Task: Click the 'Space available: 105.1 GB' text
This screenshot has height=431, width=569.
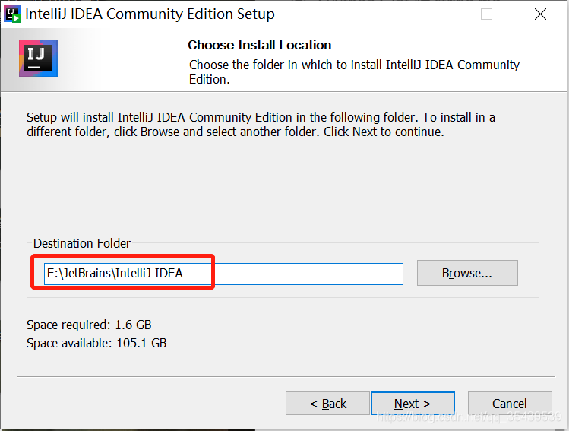Action: point(96,343)
